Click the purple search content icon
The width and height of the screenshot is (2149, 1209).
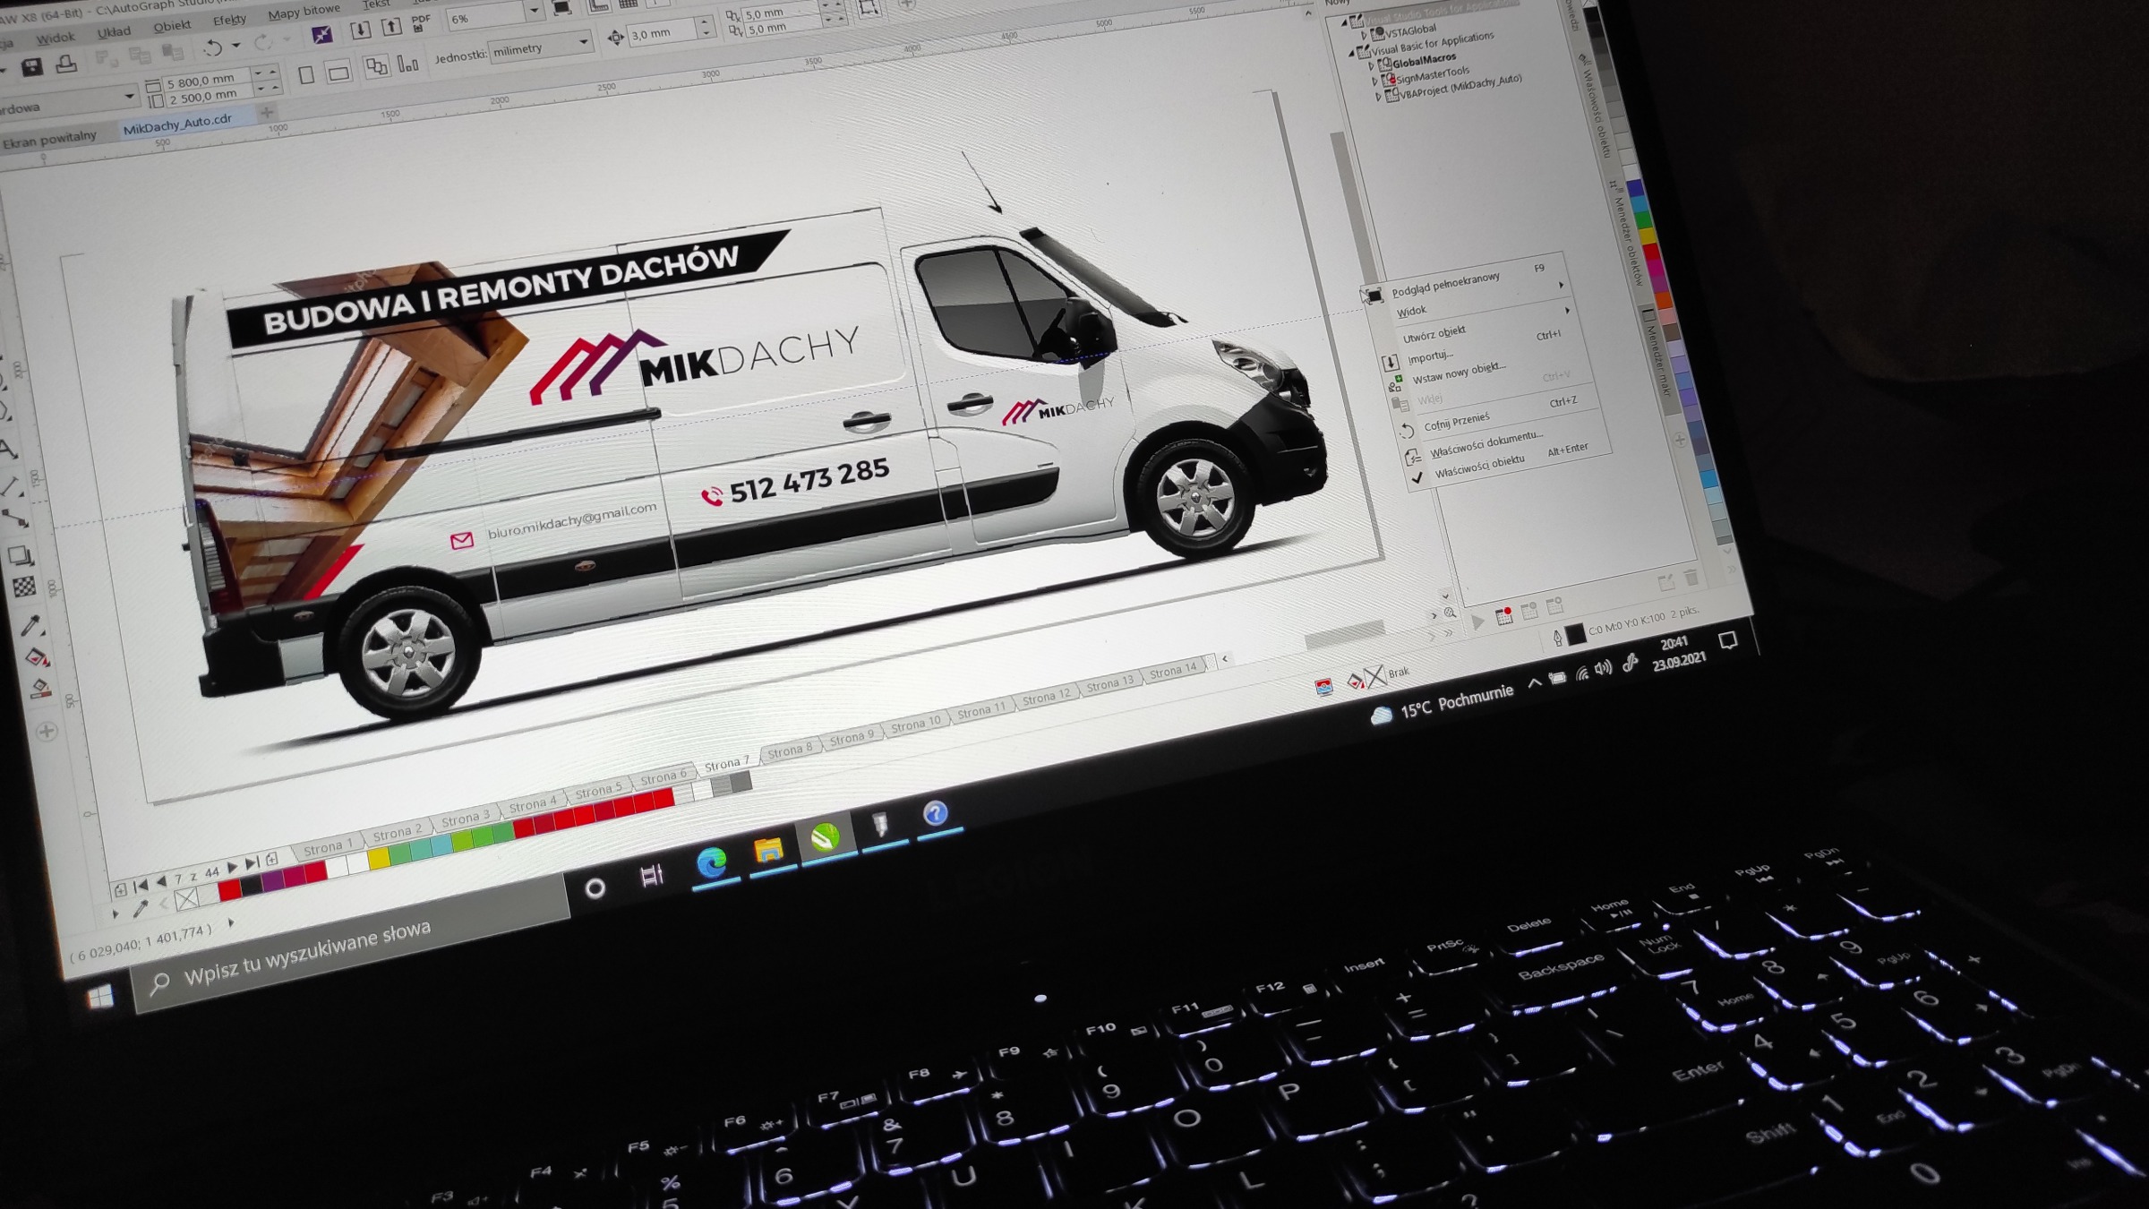[321, 35]
